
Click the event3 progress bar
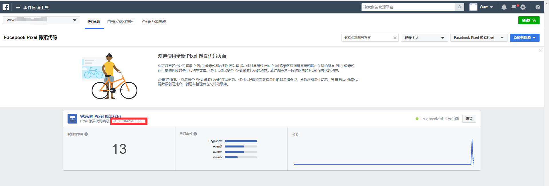tap(241, 152)
